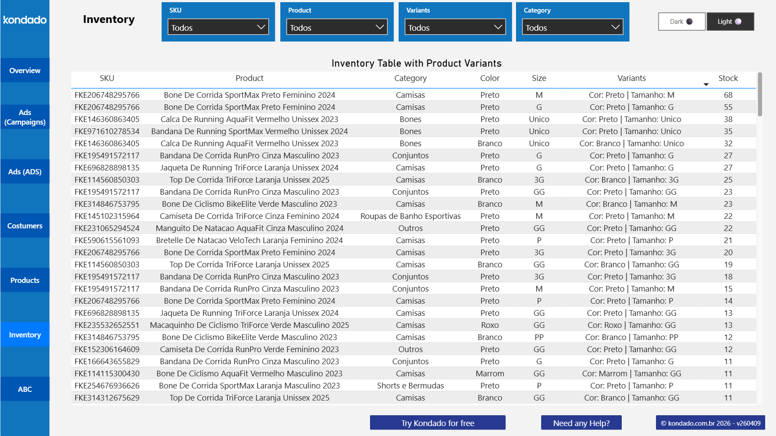This screenshot has width=776, height=436.
Task: Click the Need any Help? button
Action: (581, 423)
